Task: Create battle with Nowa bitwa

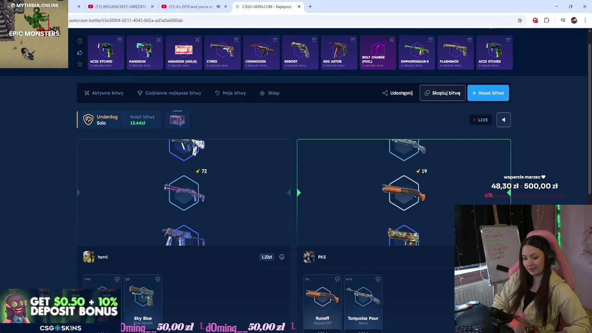Action: [x=488, y=93]
